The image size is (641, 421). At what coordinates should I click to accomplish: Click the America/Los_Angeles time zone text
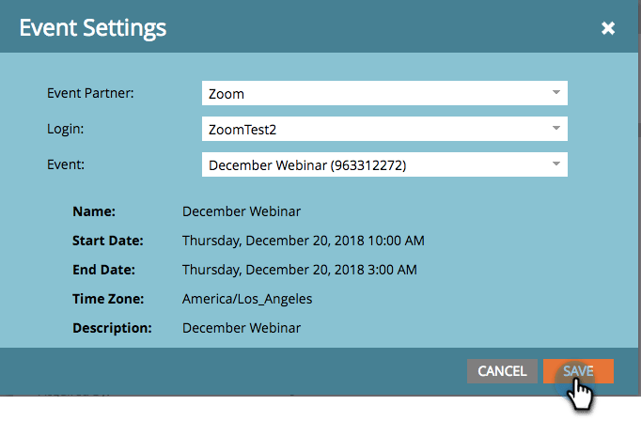(x=247, y=299)
